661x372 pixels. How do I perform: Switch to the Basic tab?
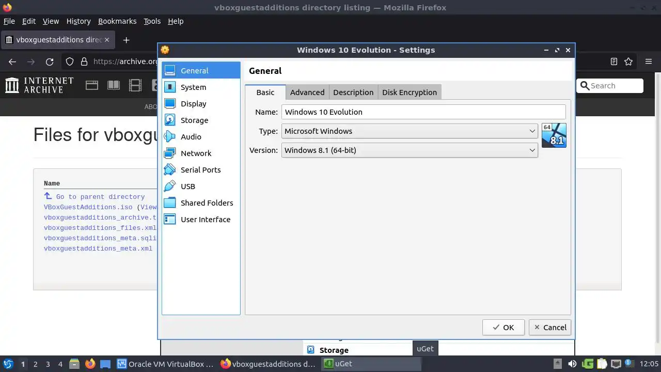coord(265,92)
